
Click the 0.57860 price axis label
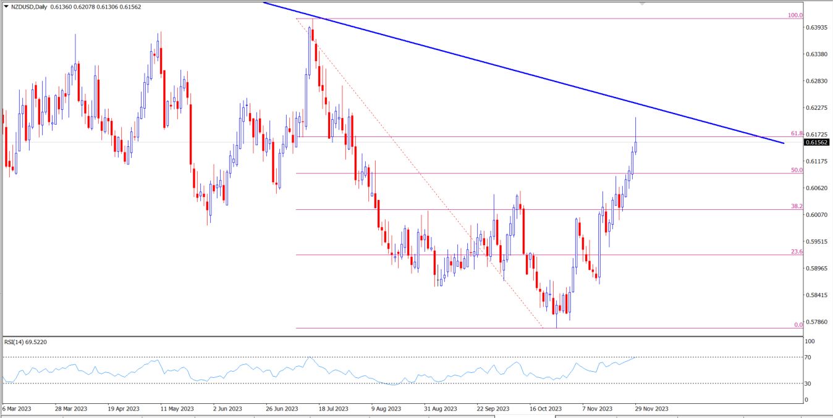818,322
